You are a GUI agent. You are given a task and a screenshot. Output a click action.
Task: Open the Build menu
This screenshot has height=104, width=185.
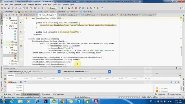45,5
